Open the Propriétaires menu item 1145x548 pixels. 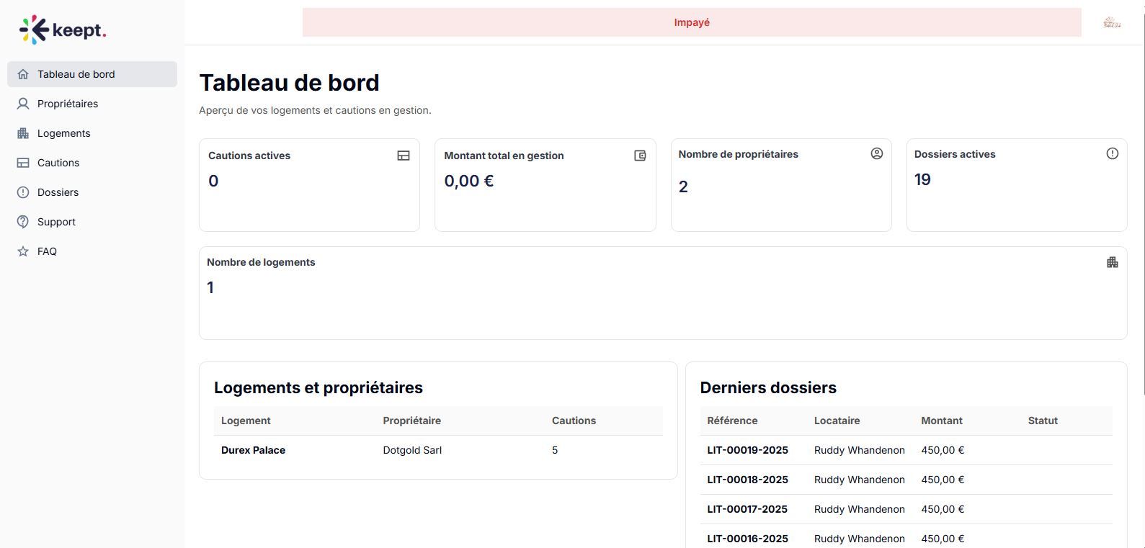tap(68, 104)
